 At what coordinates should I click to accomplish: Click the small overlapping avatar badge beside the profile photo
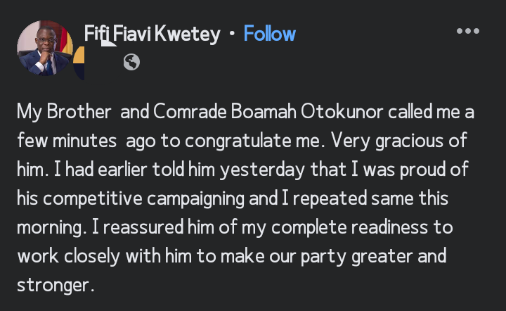pyautogui.click(x=79, y=63)
